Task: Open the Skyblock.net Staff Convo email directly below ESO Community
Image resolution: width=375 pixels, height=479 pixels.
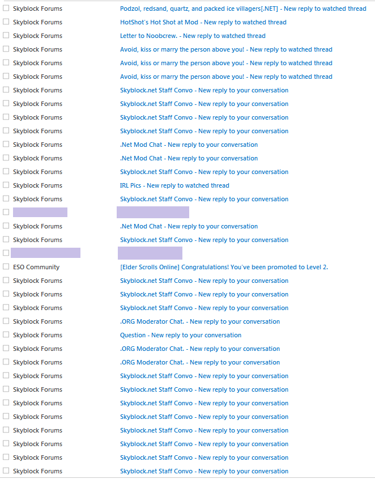Action: pyautogui.click(x=204, y=281)
